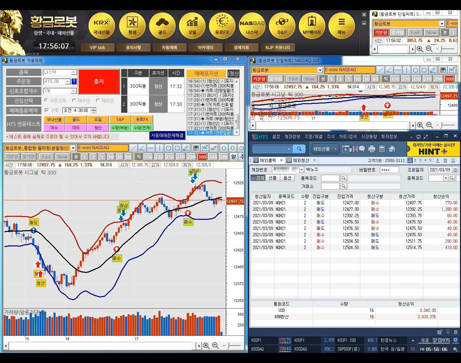This screenshot has width=461, height=363.
Task: Toggle the 사용 checkbox for 매매종료예약
Action: (x=47, y=110)
